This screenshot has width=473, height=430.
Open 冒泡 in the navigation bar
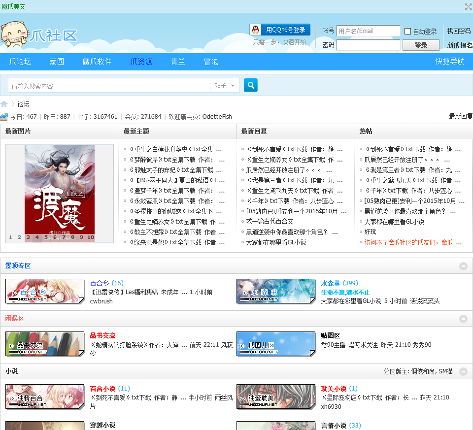click(x=211, y=62)
